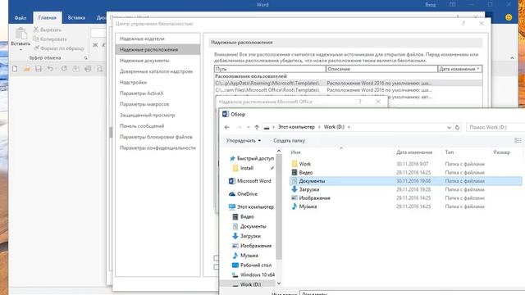This screenshot has height=295, width=525.
Task: Click the Redo icon in quick toolbar
Action: (64, 69)
